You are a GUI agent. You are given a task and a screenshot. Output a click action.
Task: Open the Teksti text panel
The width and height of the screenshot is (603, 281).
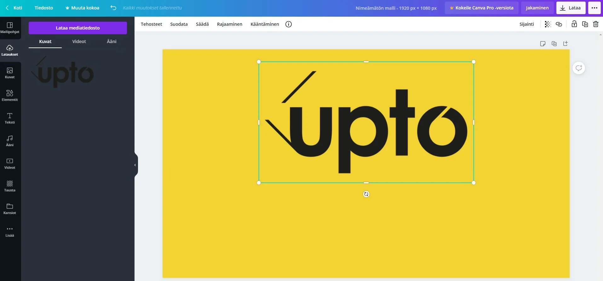(x=10, y=118)
